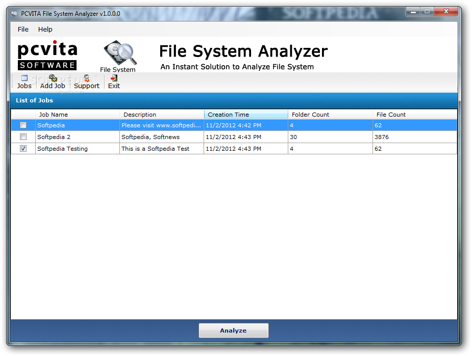Click Softpedia Testing folder count '4'
The image size is (472, 356).
(x=330, y=148)
